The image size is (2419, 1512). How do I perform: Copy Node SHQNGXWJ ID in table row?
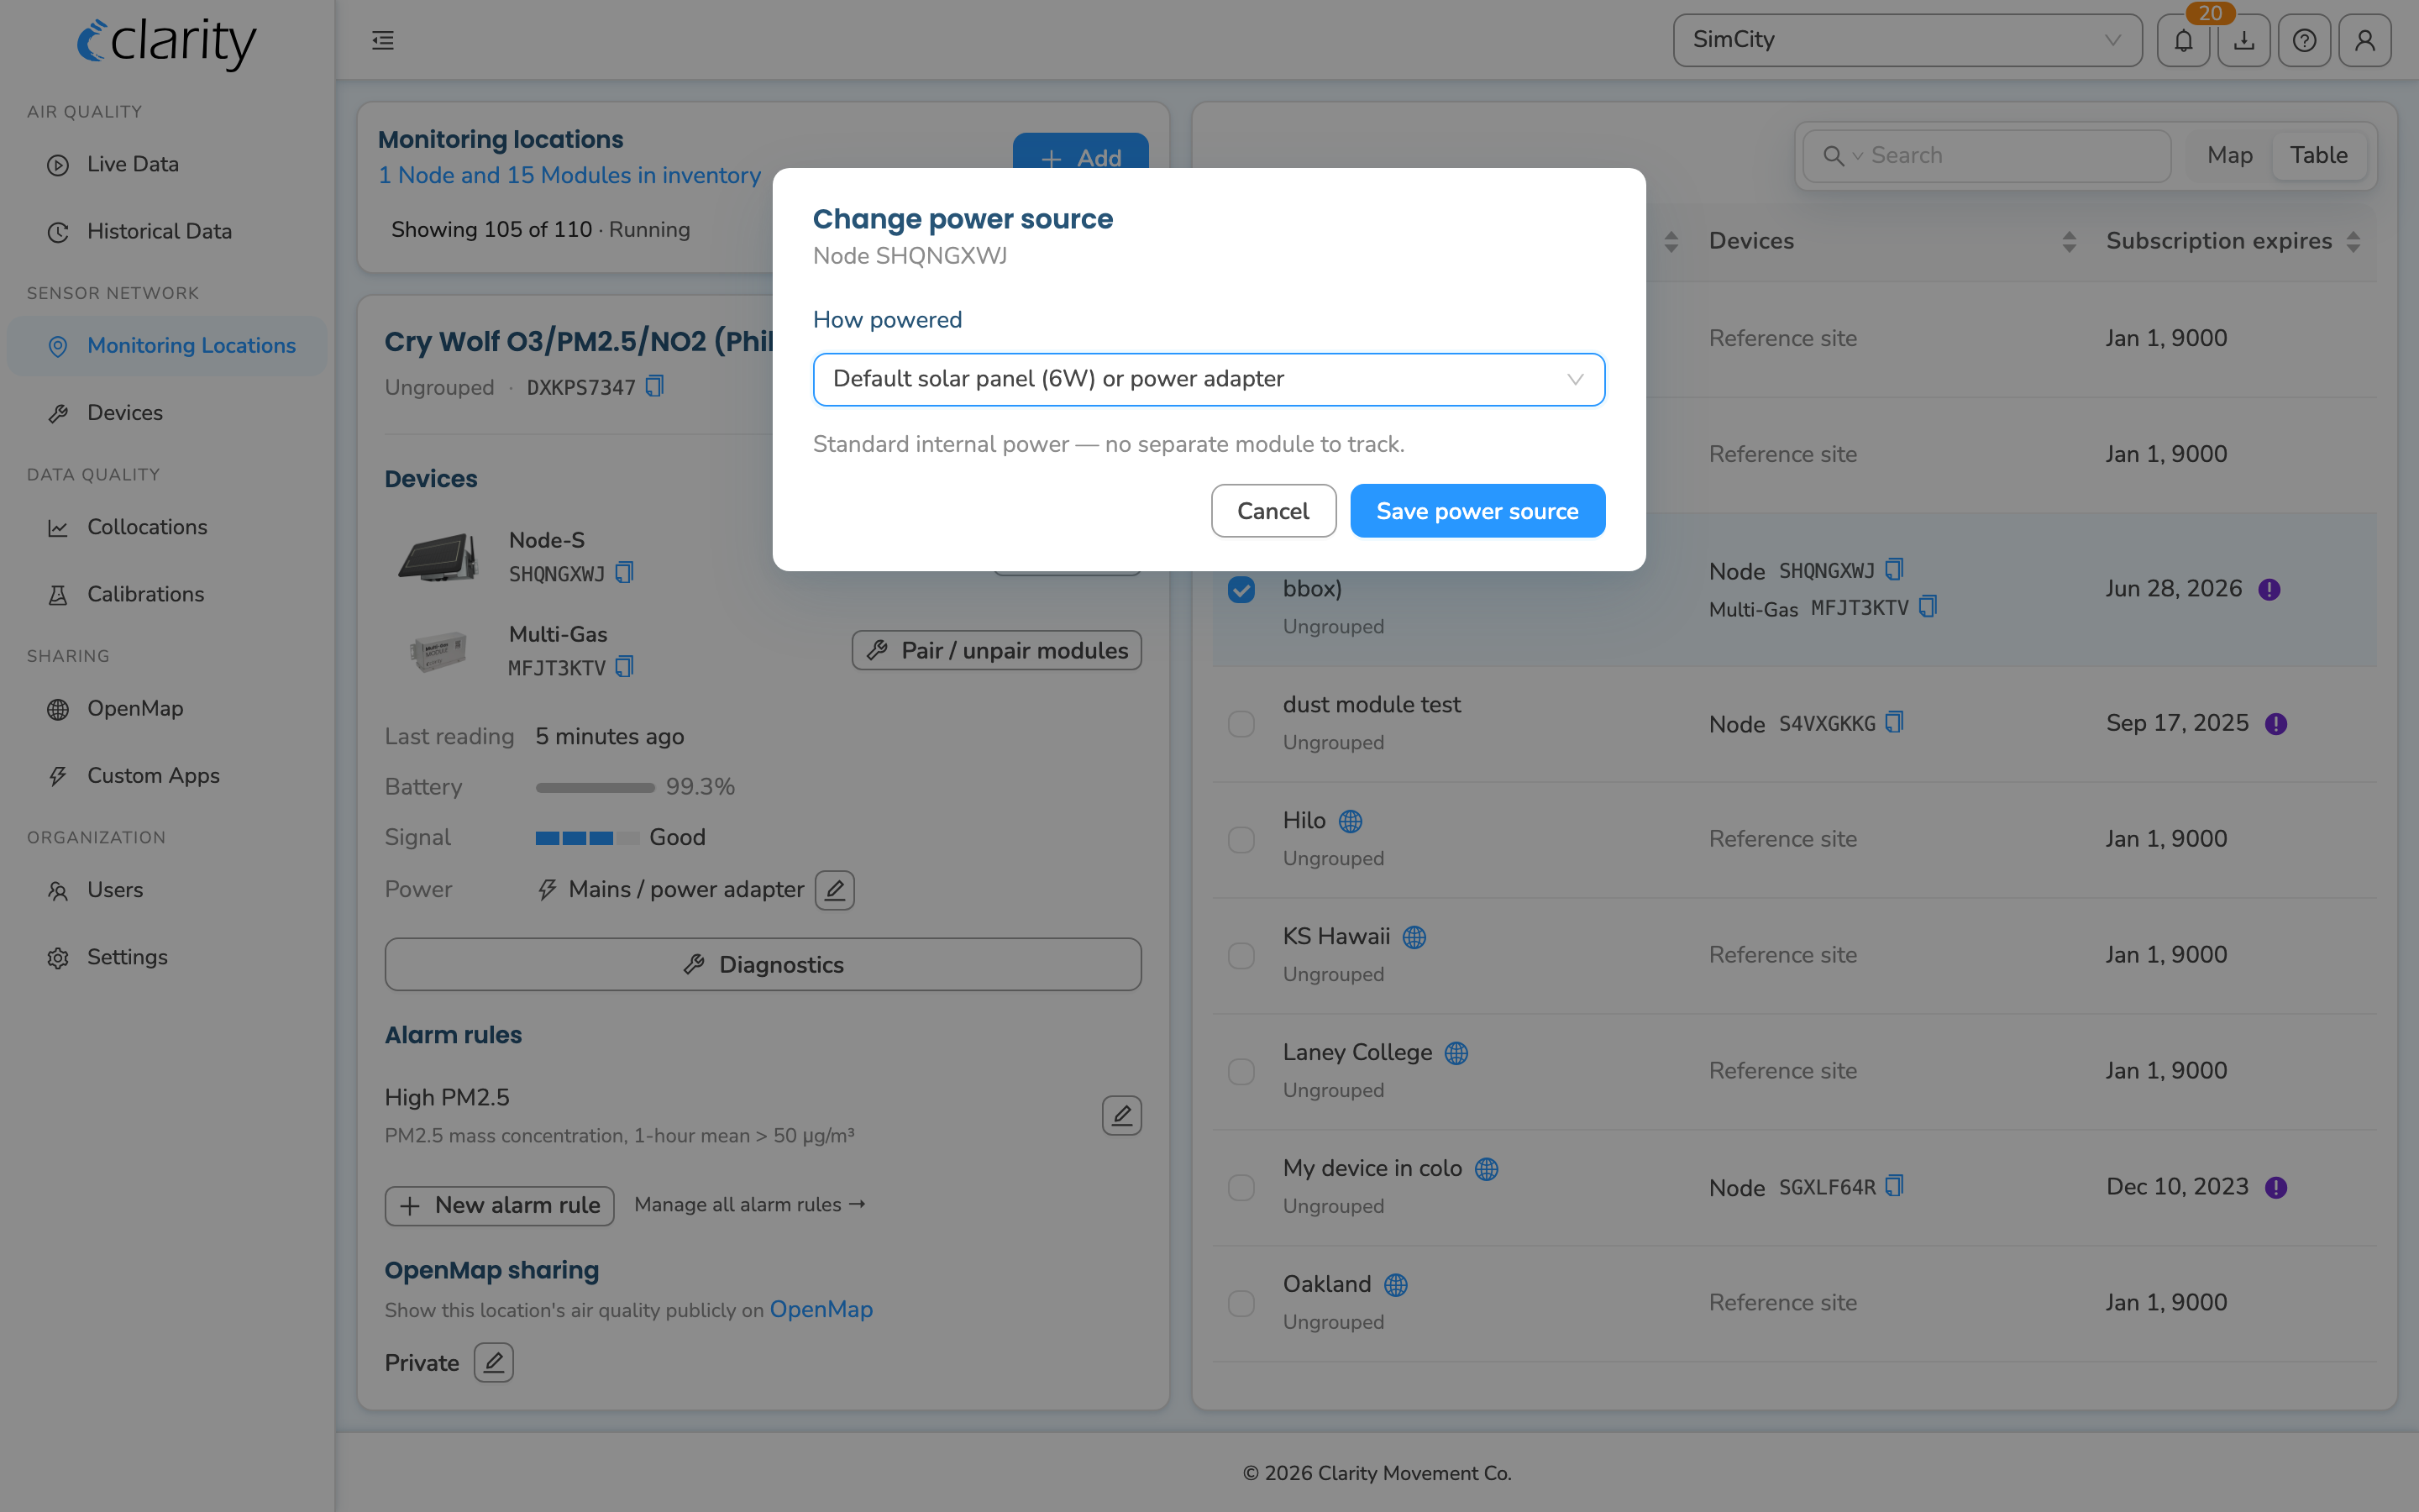[1894, 570]
